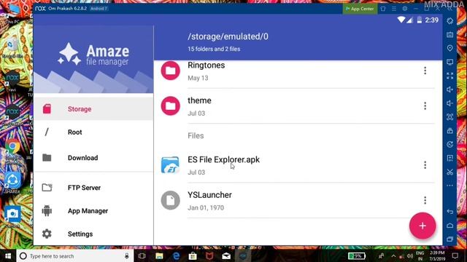Open Settings in Amaze drawer

pyautogui.click(x=93, y=234)
